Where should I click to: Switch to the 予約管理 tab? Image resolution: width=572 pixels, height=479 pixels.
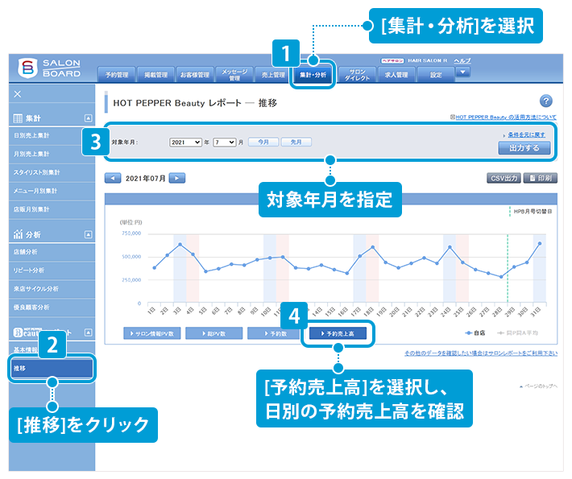(x=117, y=75)
